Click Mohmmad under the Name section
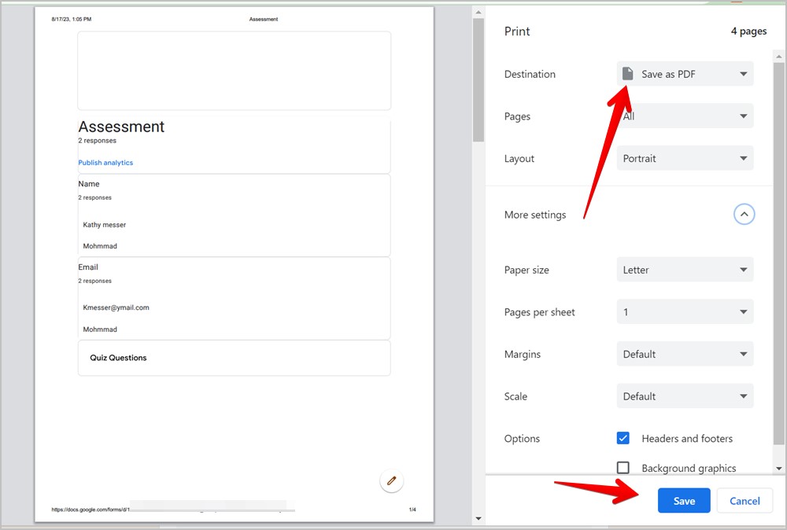 100,245
